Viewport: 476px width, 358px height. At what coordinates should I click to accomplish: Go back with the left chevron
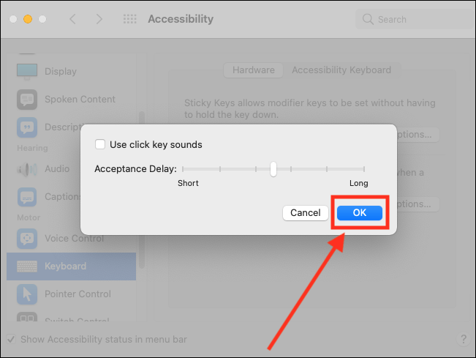pos(72,19)
